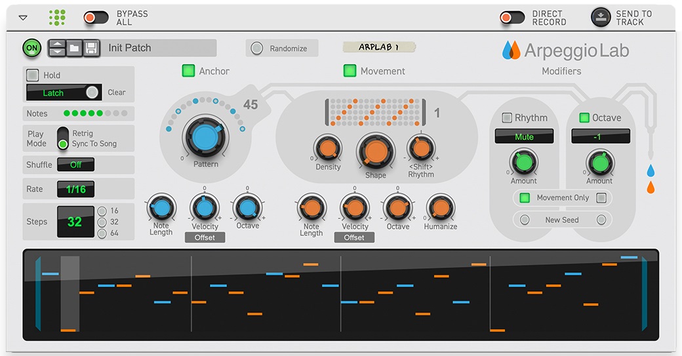
Task: Click the Anchor Octave knob
Action: pos(247,207)
